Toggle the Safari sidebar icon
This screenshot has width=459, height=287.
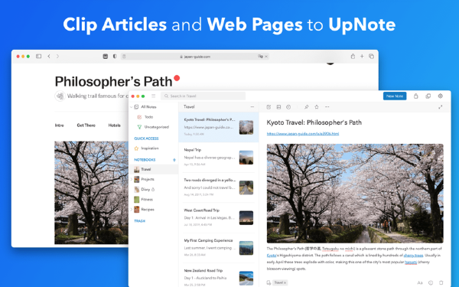[39, 56]
